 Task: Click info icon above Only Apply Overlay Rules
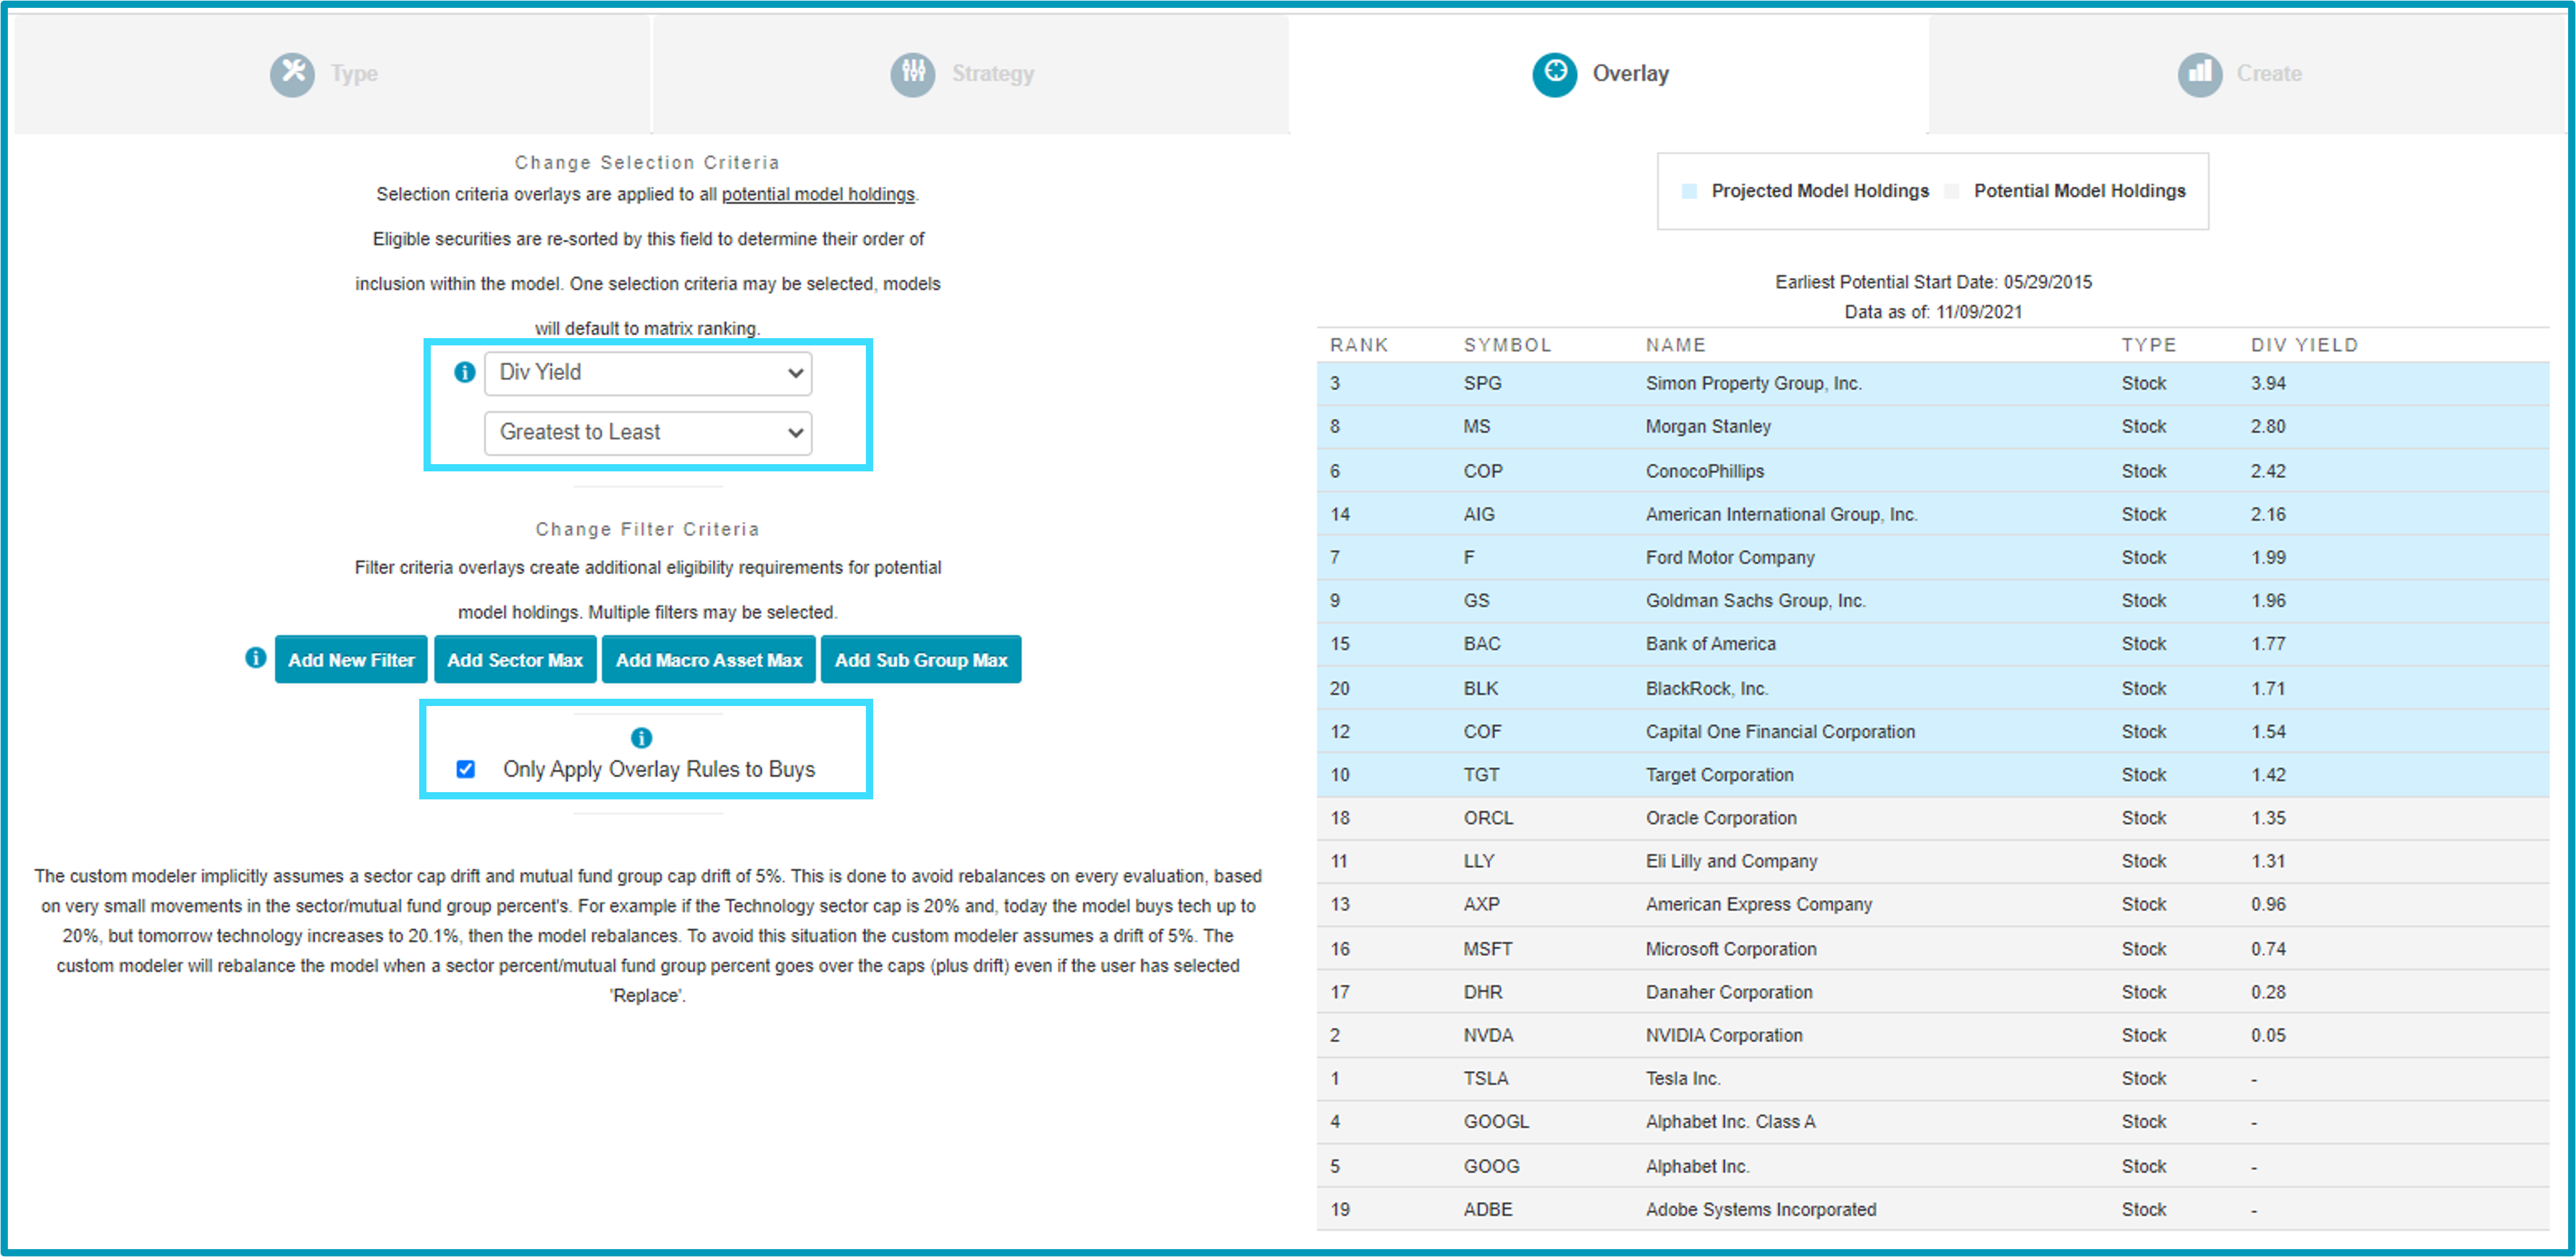[642, 738]
